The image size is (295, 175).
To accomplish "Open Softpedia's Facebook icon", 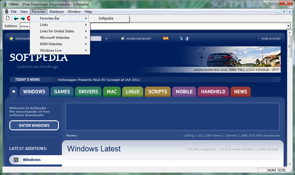I will tap(187, 38).
